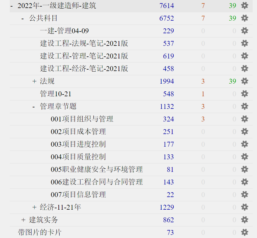Select deck 004项目质量控制
This screenshot has width=257, height=238.
click(x=78, y=157)
